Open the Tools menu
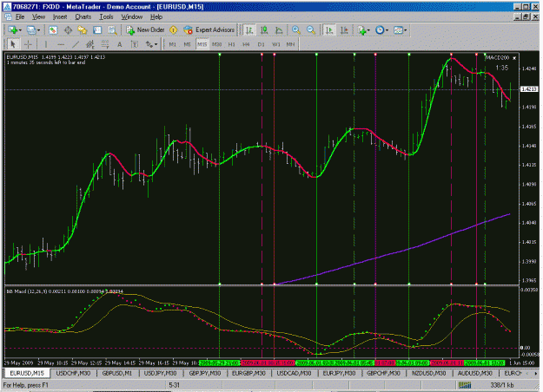543x392 pixels. (106, 16)
